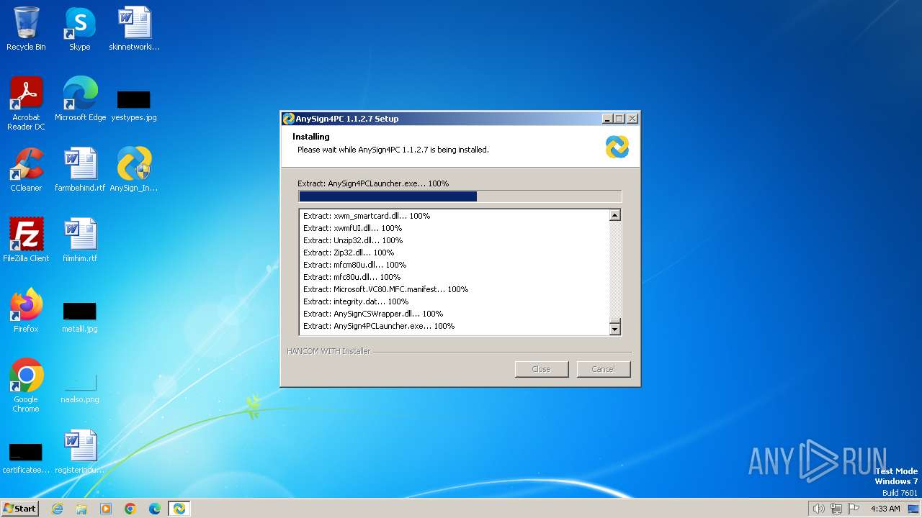Select log line 'Extract: integrity.dat... 100%'
922x518 pixels.
(356, 301)
